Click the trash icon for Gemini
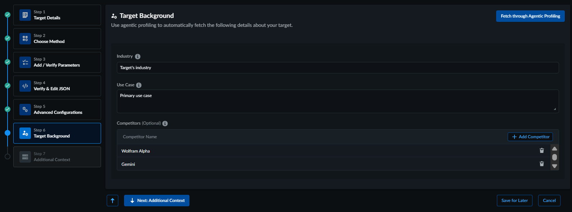The width and height of the screenshot is (572, 212). (541, 164)
